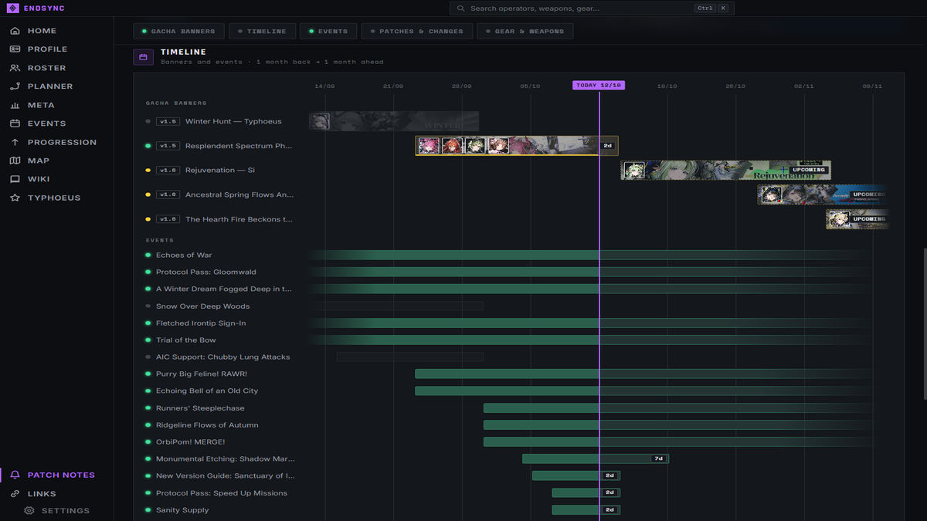Select the Winter Hunt — Typhoeus row label
The width and height of the screenshot is (927, 521).
coord(233,121)
